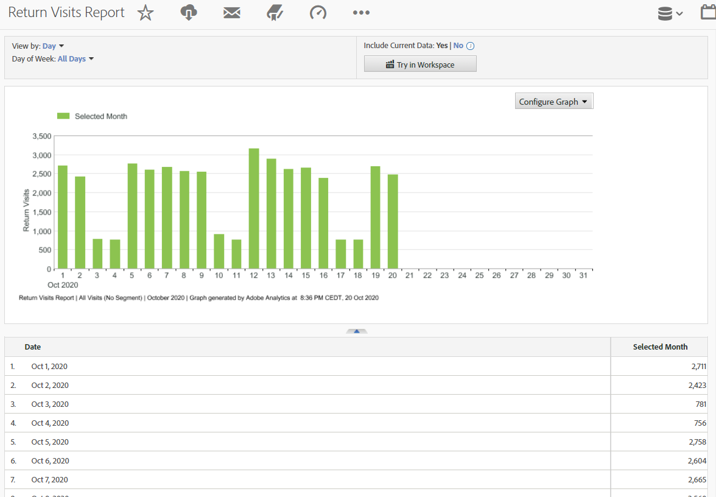Click the value 2,711
Screen dimensions: 716x497
699,367
